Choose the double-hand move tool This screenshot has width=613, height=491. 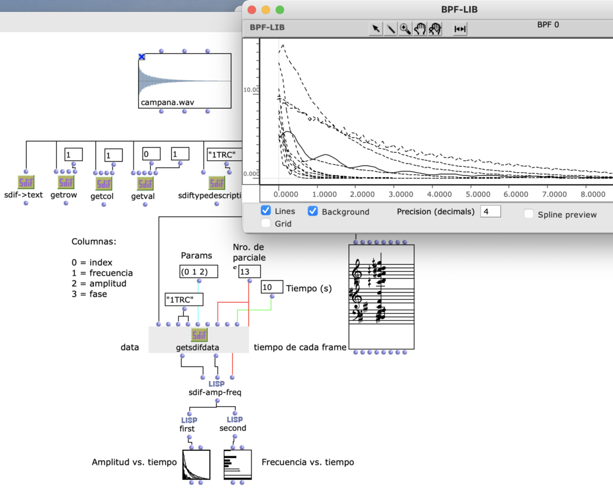pos(435,29)
